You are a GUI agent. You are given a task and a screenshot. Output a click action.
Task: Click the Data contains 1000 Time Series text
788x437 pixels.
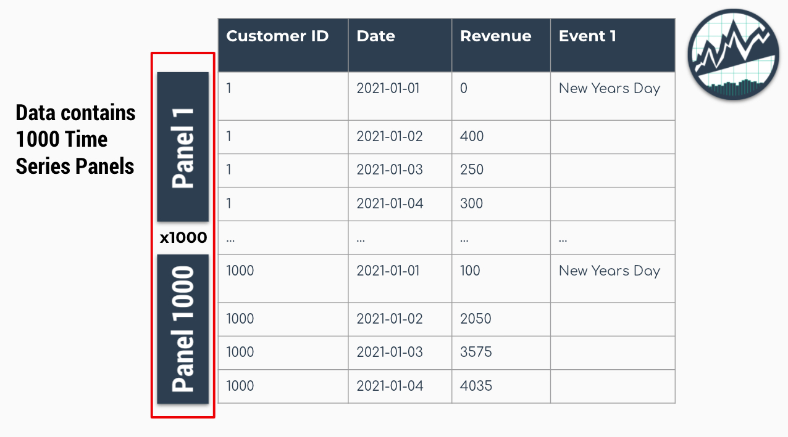[x=74, y=139]
